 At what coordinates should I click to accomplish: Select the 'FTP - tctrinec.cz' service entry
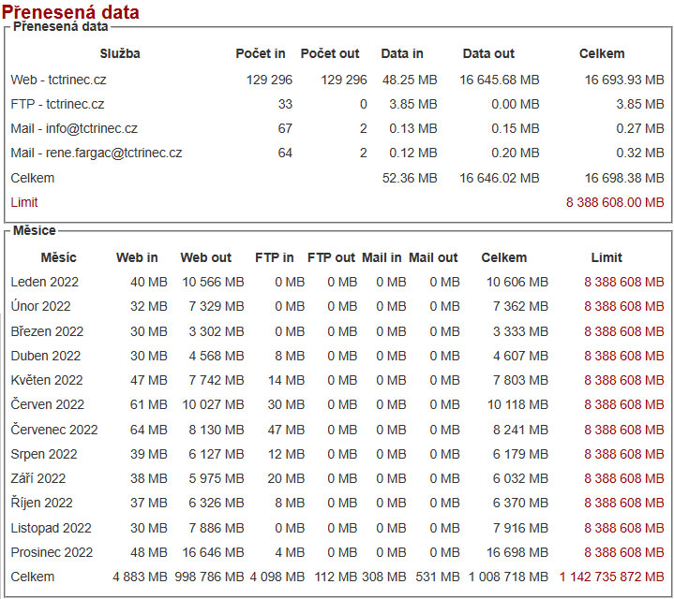(x=57, y=105)
